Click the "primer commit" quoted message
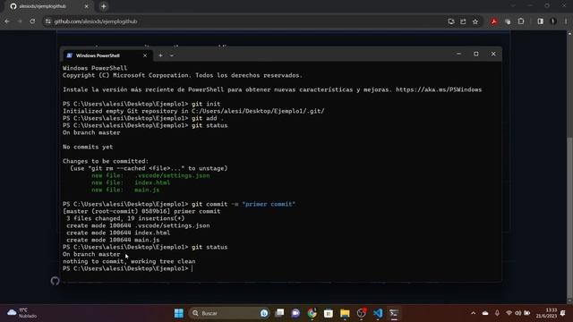The width and height of the screenshot is (573, 322). point(269,204)
